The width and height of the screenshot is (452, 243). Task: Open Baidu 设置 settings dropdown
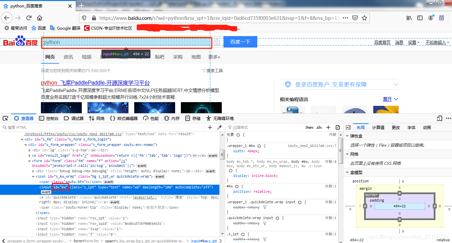pyautogui.click(x=413, y=42)
